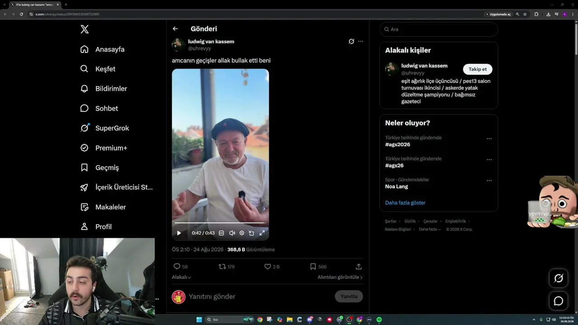Open a new browser tab
This screenshot has height=325, width=578.
coord(66,5)
